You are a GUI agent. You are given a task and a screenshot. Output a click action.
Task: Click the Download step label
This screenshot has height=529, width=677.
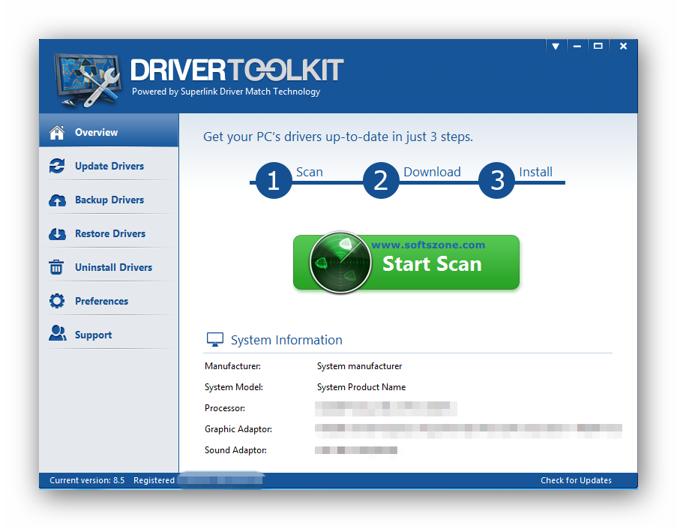tap(432, 172)
